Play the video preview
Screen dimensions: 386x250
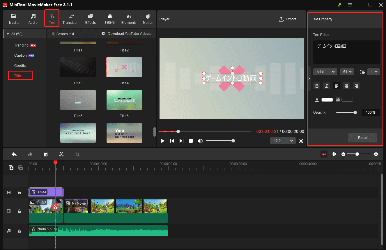click(163, 141)
